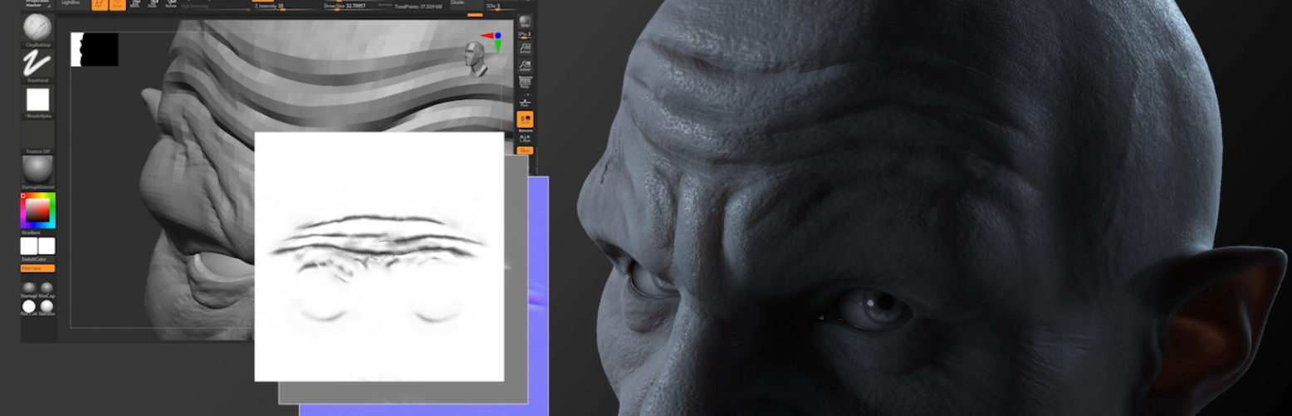Adjust the Draw Size slider
The height and width of the screenshot is (416, 1292).
coord(357,6)
